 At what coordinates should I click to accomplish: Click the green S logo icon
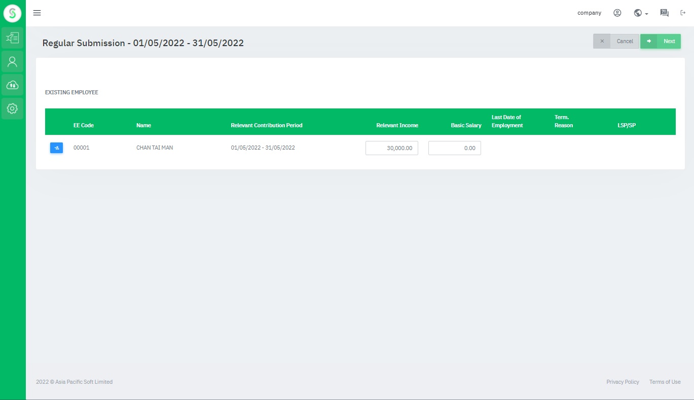[x=13, y=13]
